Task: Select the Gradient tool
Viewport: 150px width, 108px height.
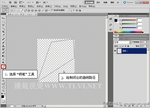Action: 3,56
